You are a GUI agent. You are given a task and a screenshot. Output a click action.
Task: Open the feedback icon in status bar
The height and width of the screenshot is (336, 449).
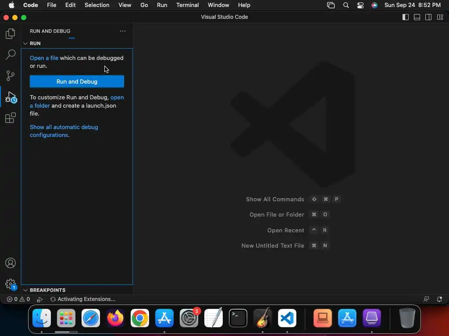pos(426,299)
